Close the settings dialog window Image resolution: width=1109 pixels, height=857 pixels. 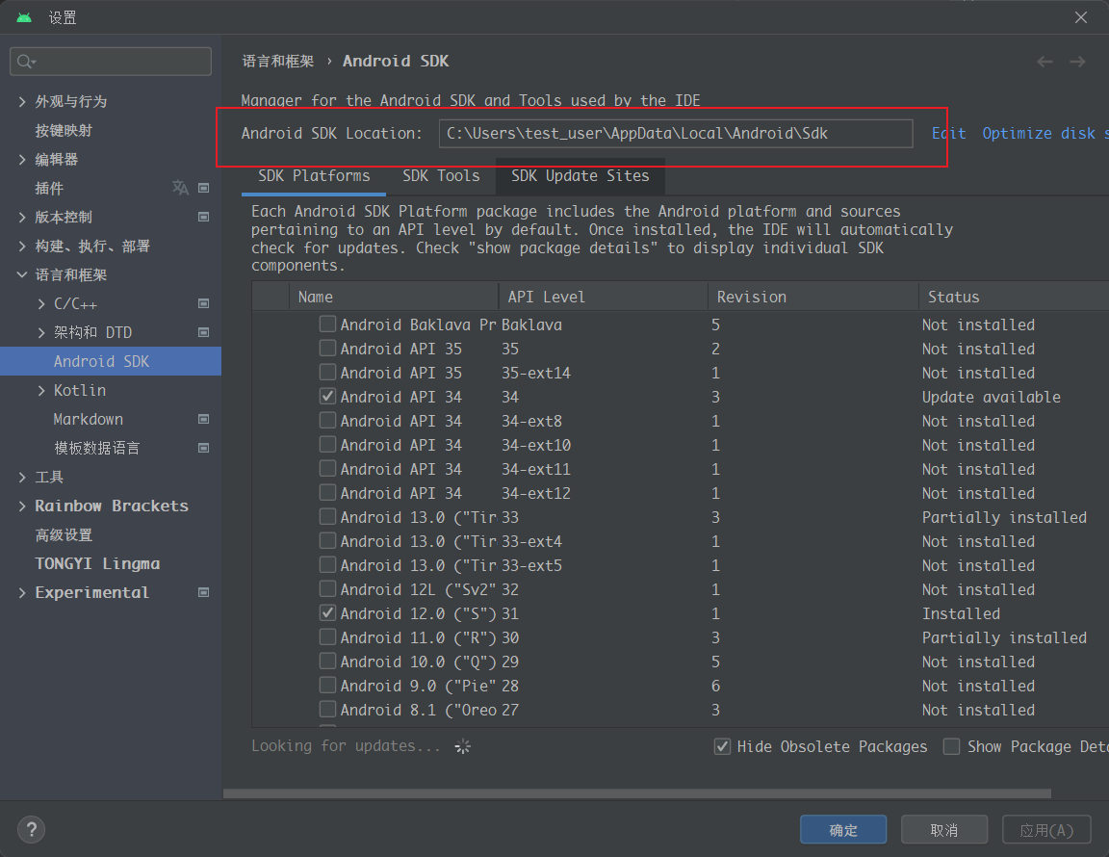point(1081,17)
